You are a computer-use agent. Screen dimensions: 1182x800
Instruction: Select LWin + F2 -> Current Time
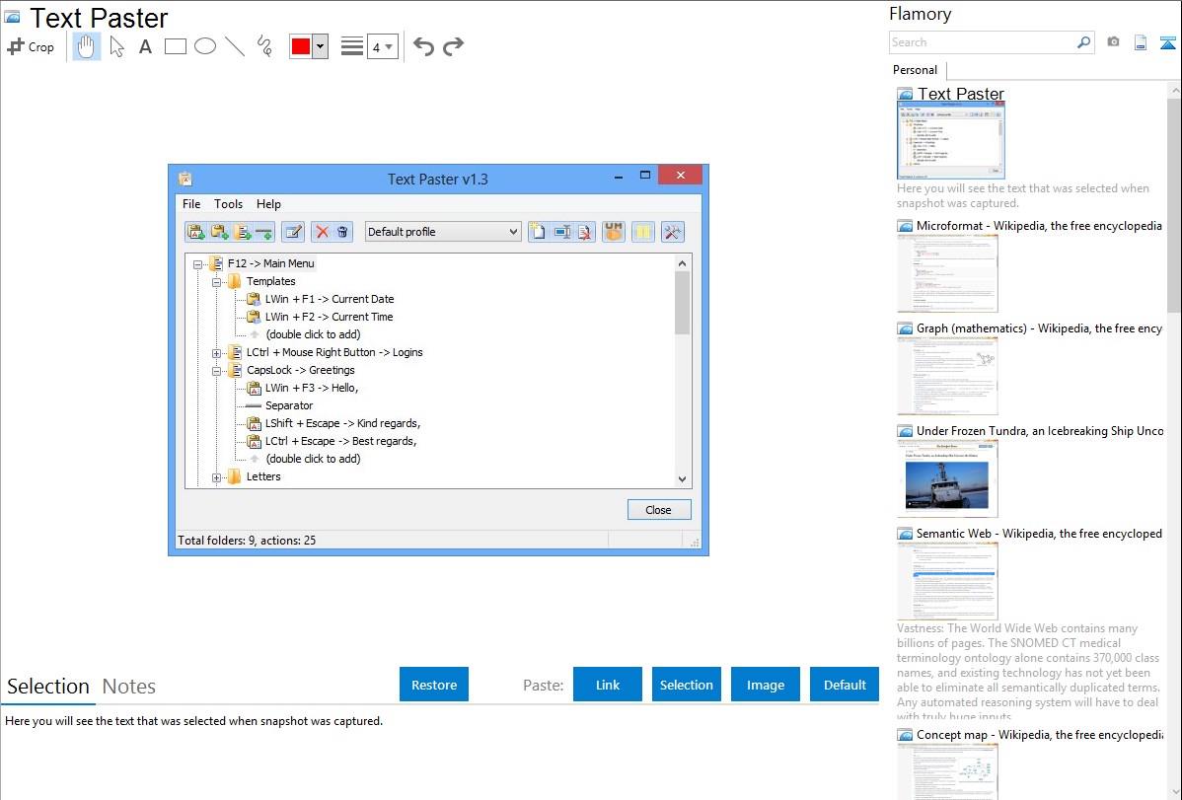coord(329,317)
